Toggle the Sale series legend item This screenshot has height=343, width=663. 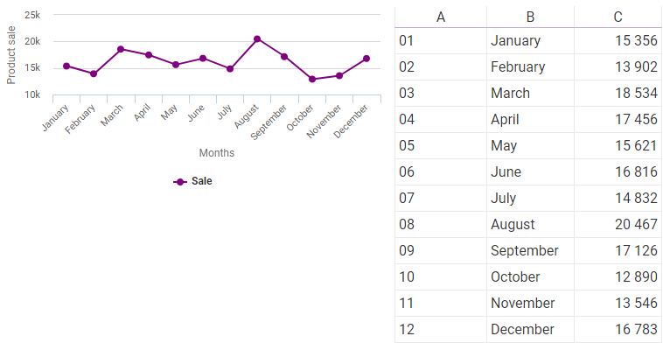pos(192,181)
